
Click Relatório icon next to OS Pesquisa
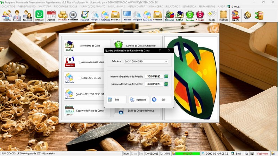(105, 15)
